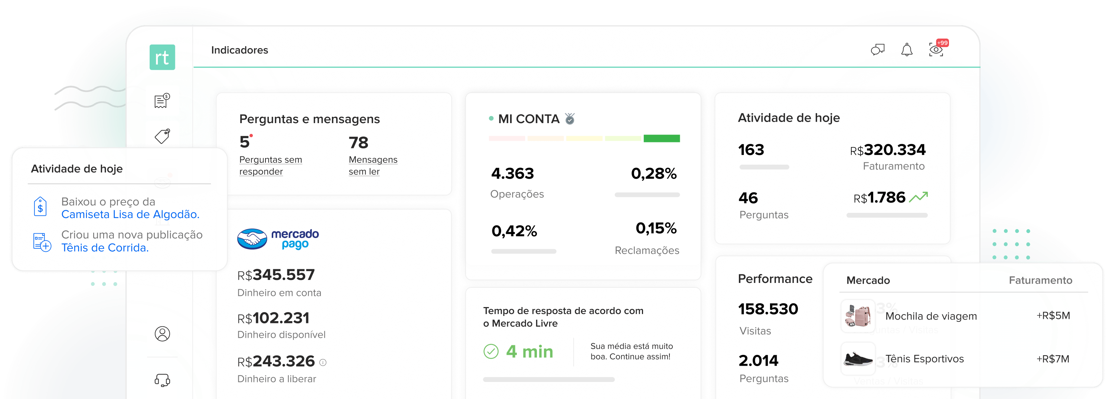The image size is (1109, 399).
Task: Click the Mercado Pago logo
Action: (278, 239)
